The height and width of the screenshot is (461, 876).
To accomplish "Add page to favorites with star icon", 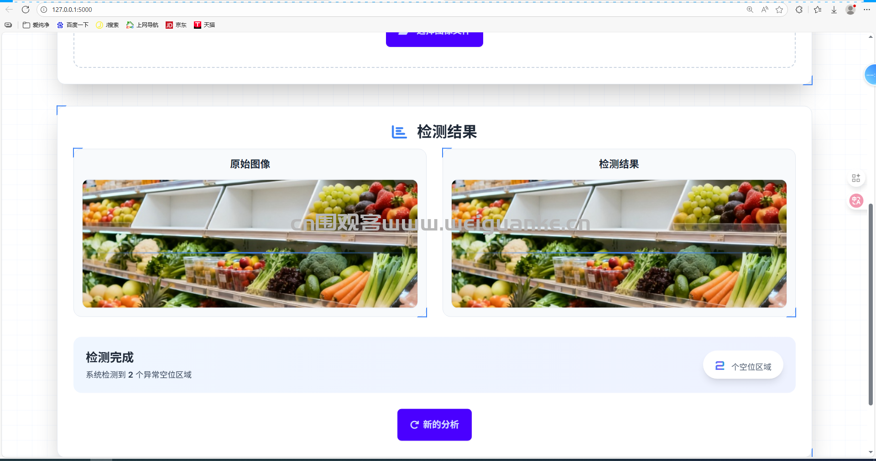I will (x=779, y=10).
